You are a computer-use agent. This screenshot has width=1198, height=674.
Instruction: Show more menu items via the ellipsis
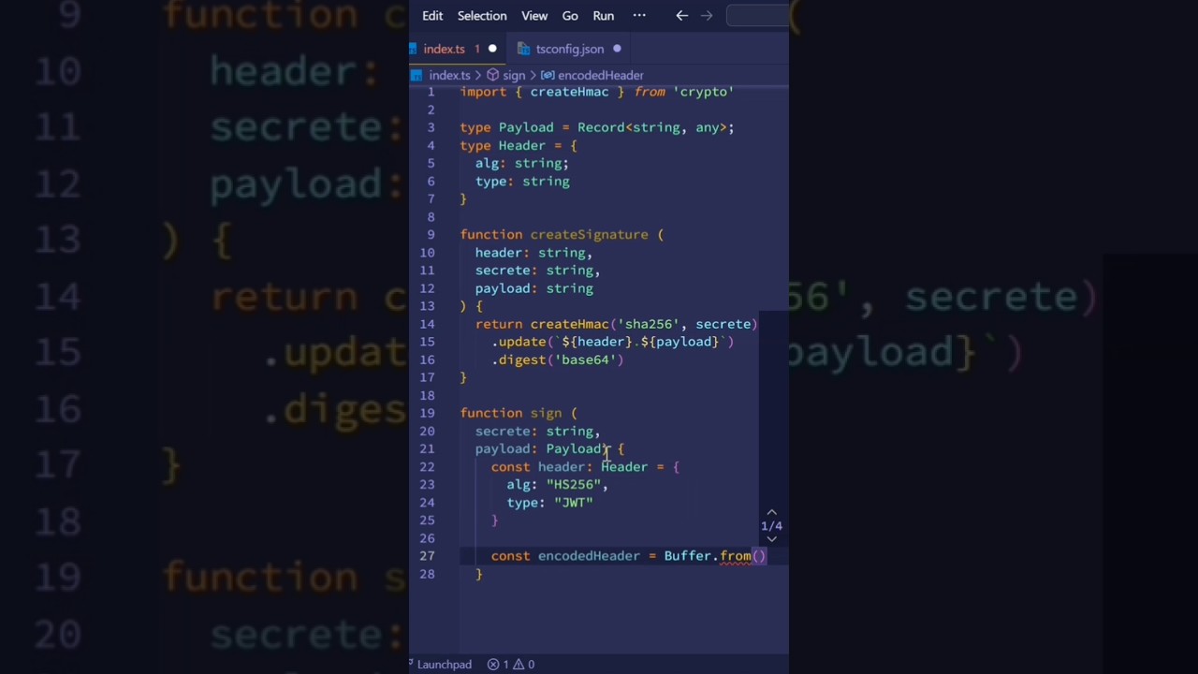[x=639, y=16]
